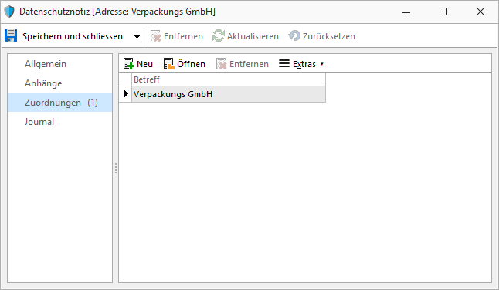Click the Betreff column header
499x290 pixels.
coord(229,79)
